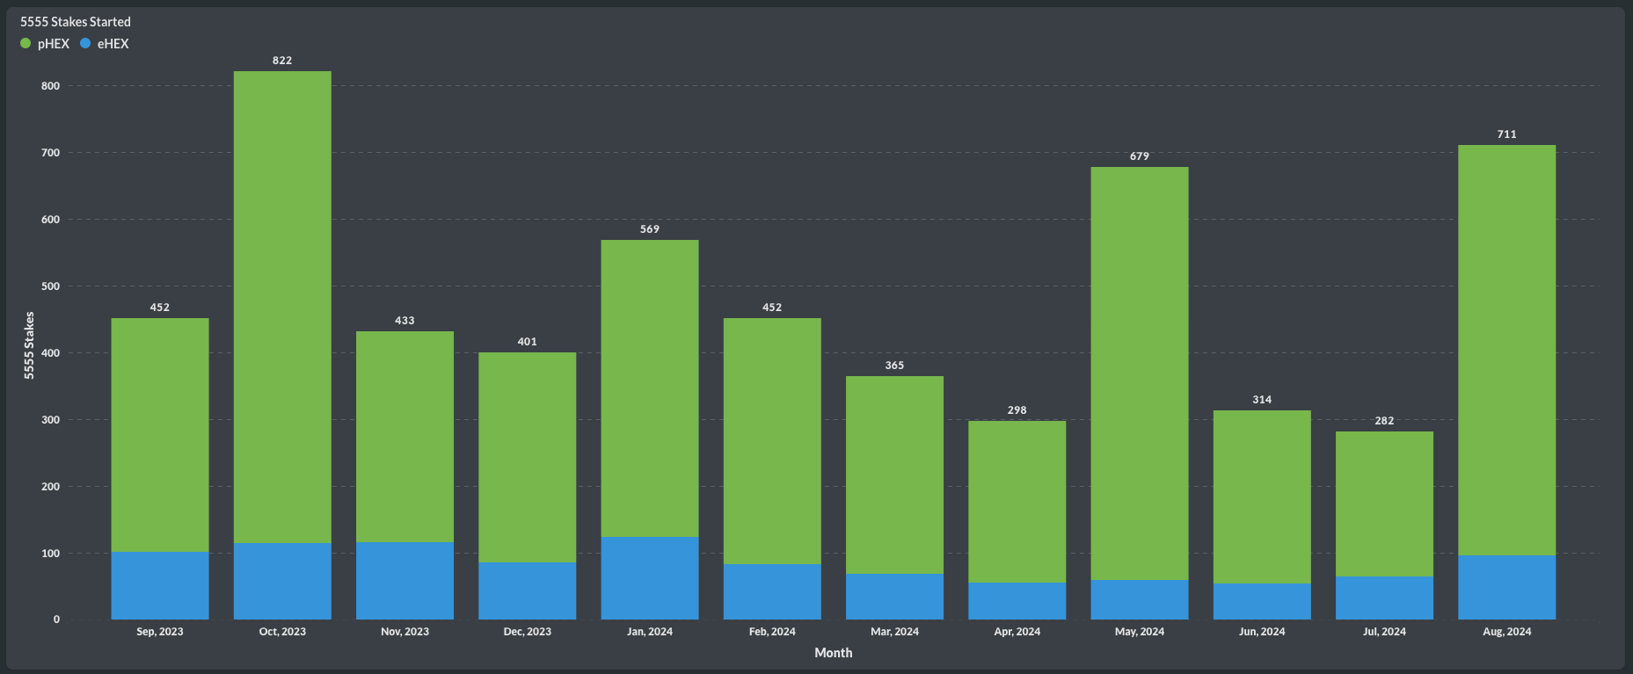Click the 500 y-axis tick label
The width and height of the screenshot is (1633, 674).
50,286
